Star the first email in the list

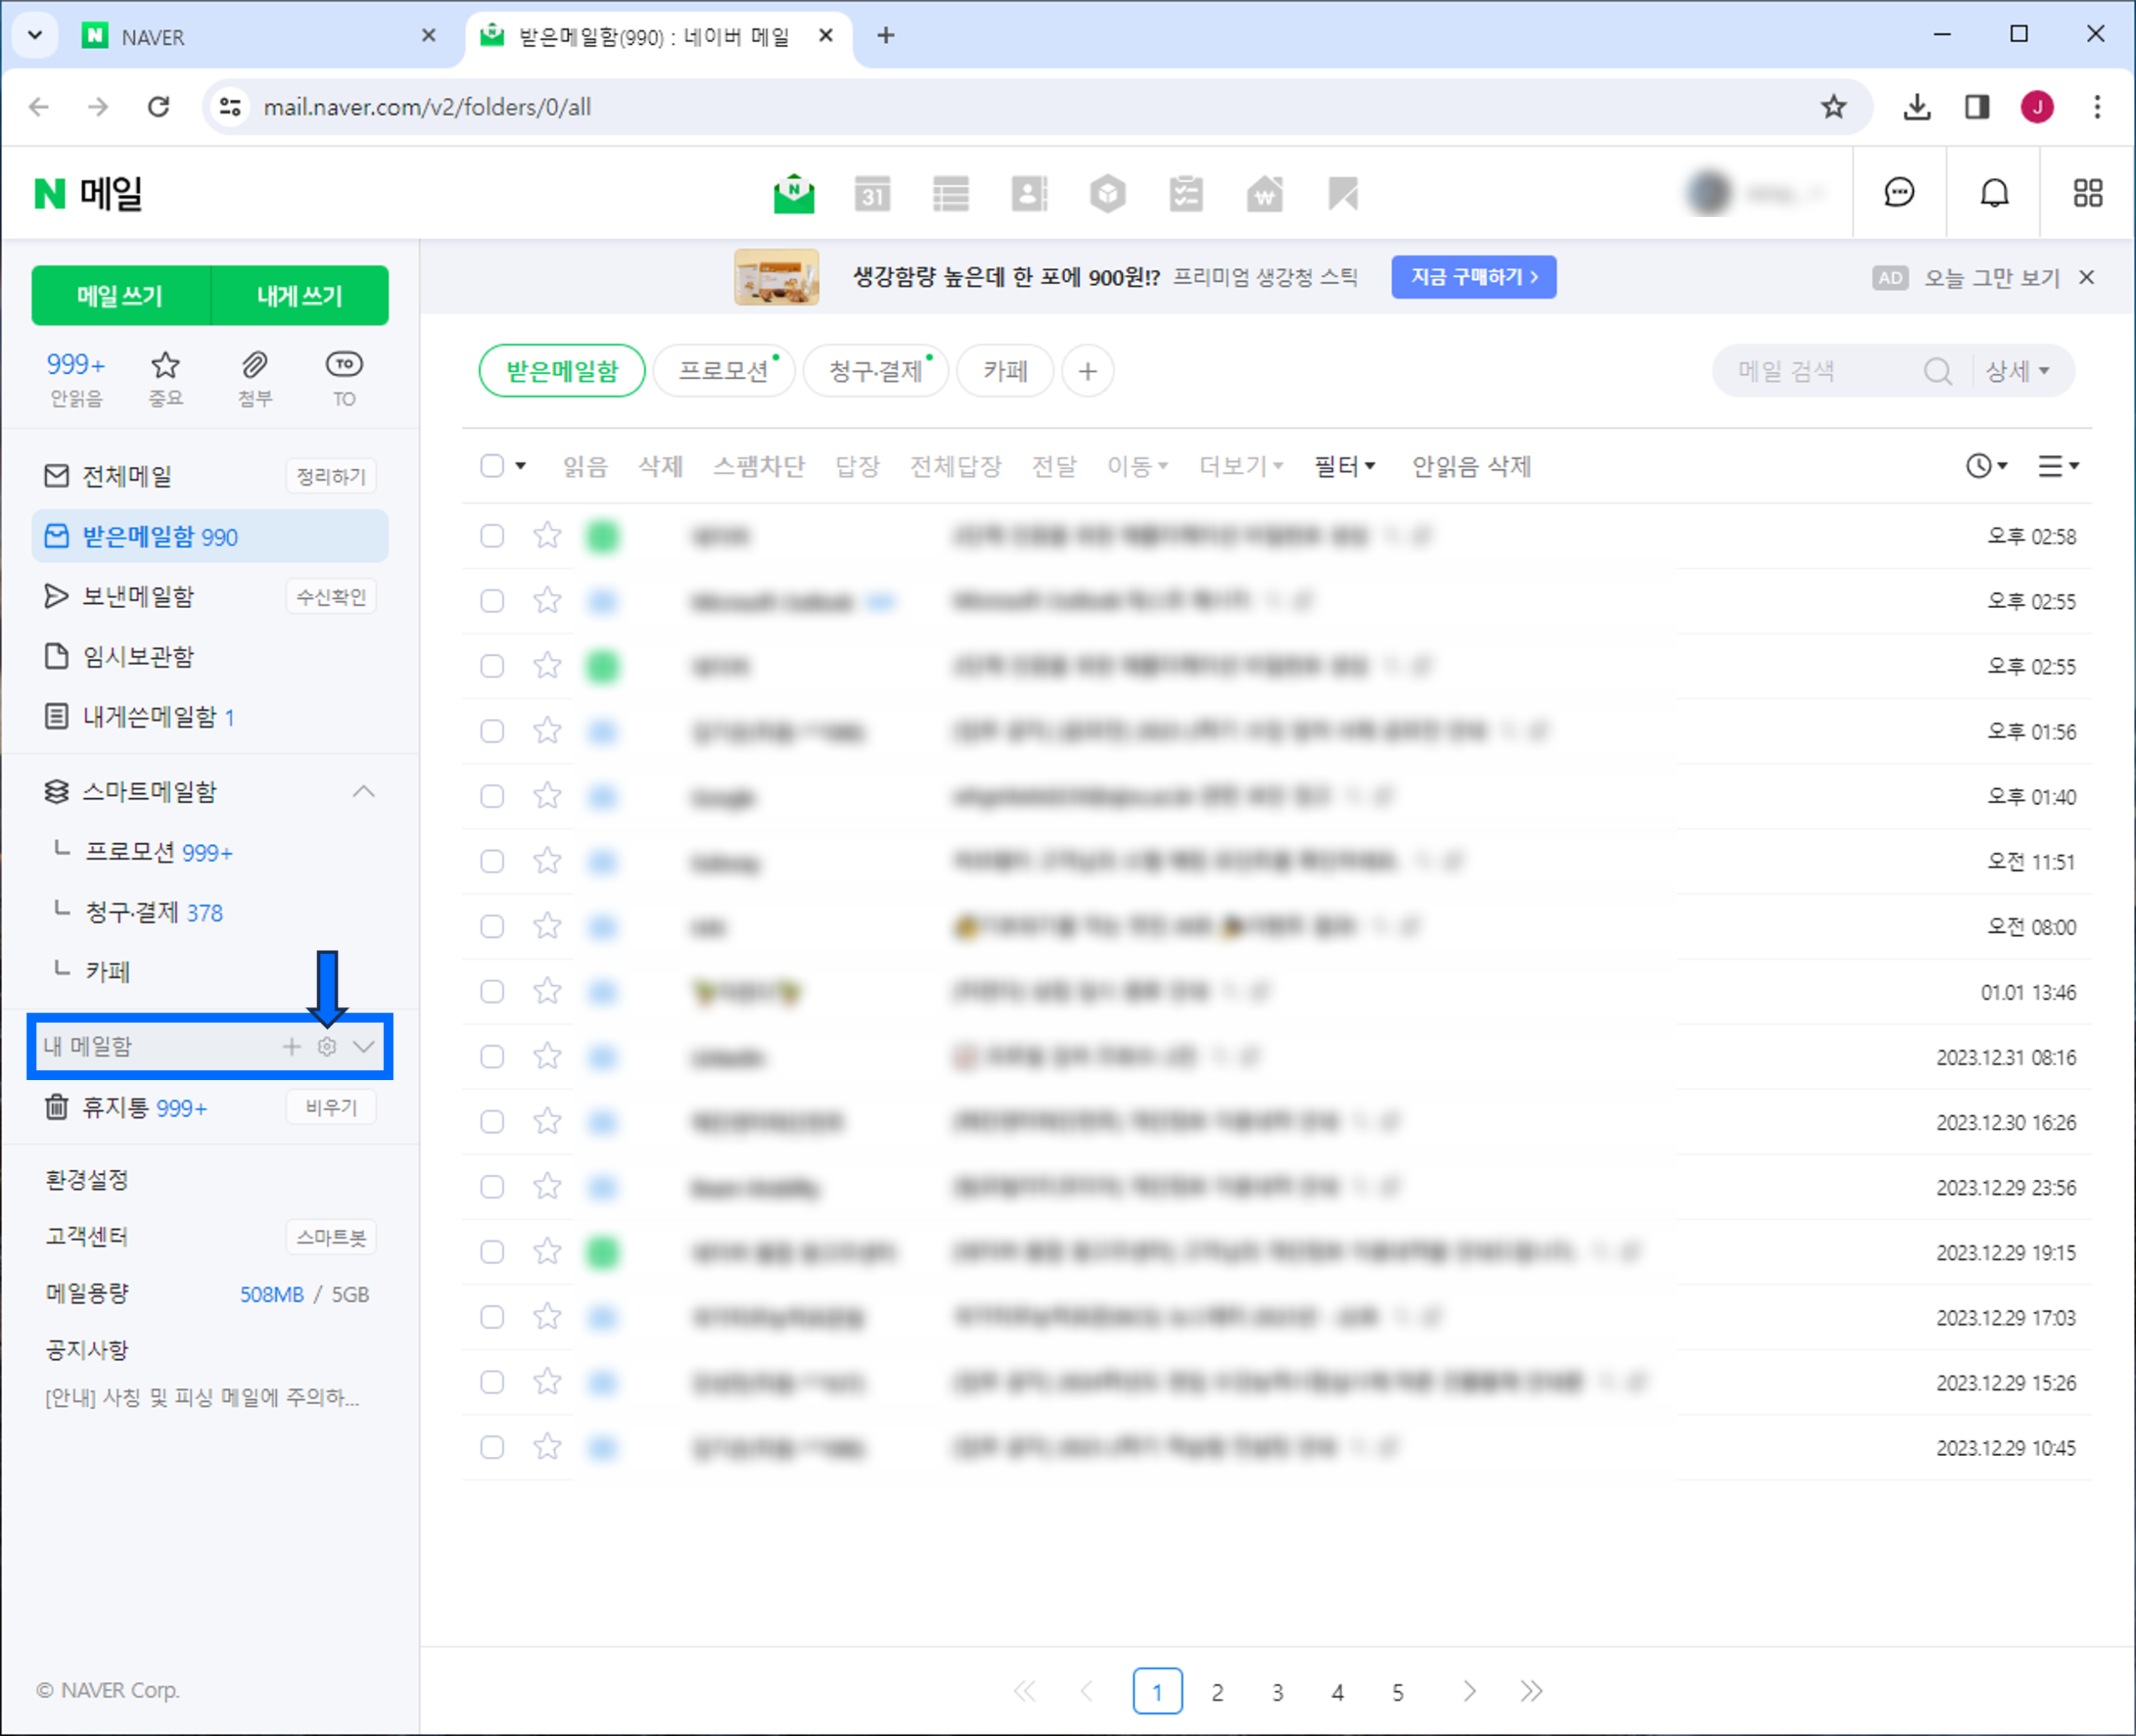547,536
